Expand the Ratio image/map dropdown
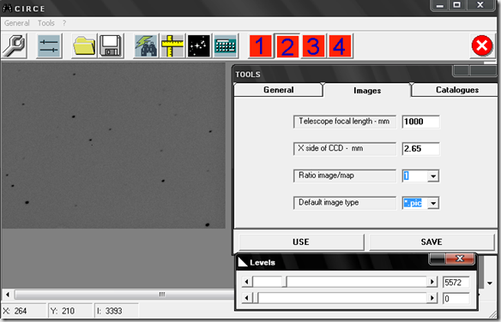This screenshot has width=501, height=322. click(x=433, y=176)
